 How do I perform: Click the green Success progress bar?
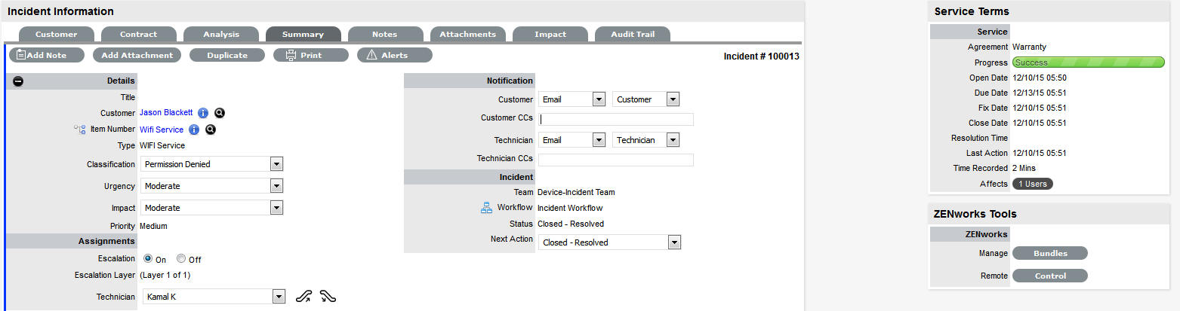[x=1088, y=63]
